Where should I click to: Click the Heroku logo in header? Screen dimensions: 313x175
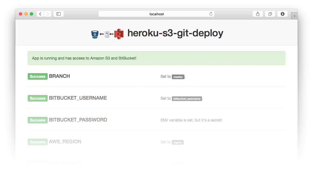107,34
